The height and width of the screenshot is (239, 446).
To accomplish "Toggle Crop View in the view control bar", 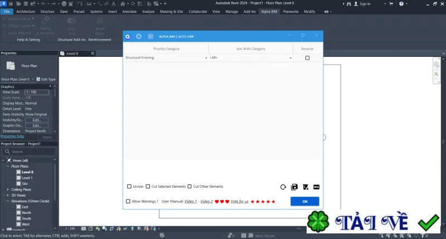I will (111, 228).
